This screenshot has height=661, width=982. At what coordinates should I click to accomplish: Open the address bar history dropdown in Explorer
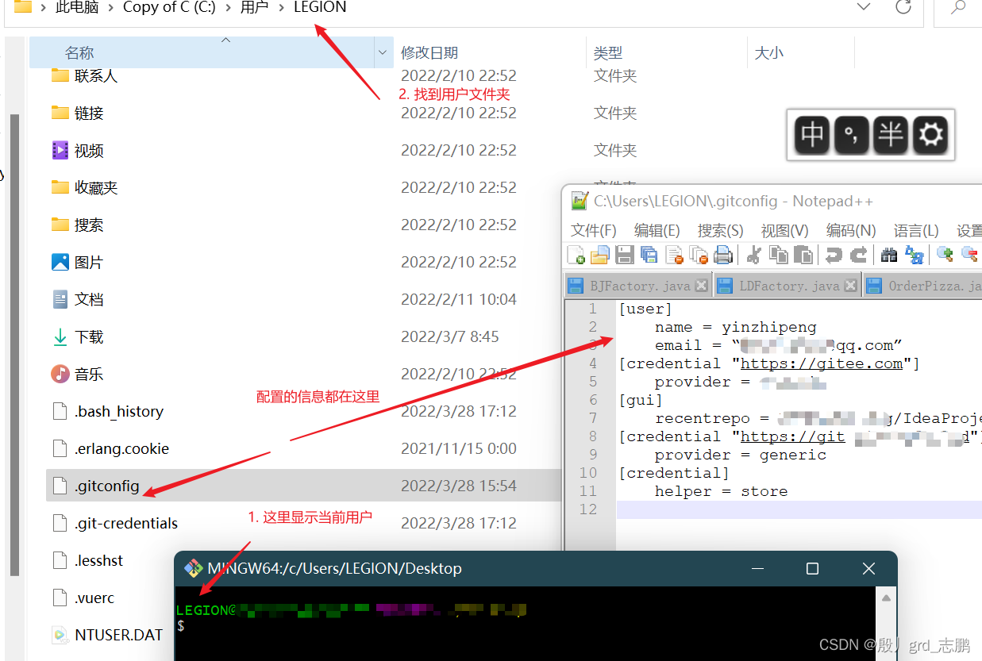pyautogui.click(x=865, y=7)
